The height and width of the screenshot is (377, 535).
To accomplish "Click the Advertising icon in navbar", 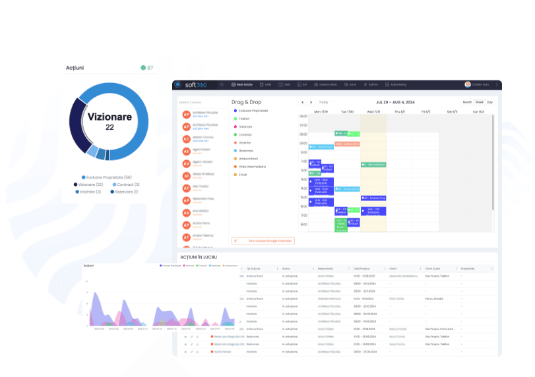I will coord(387,84).
